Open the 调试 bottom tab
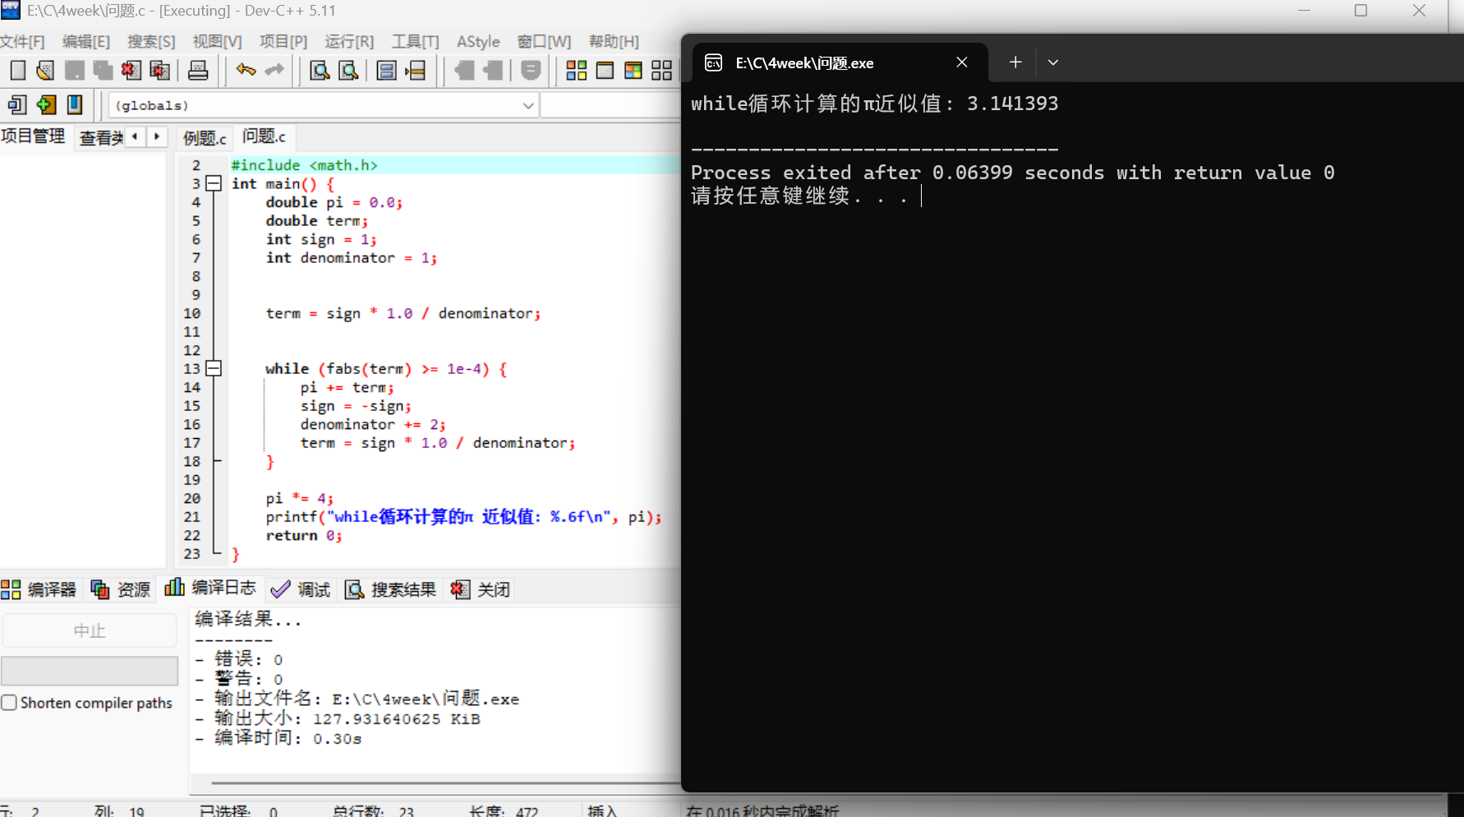The width and height of the screenshot is (1464, 817). 301,589
